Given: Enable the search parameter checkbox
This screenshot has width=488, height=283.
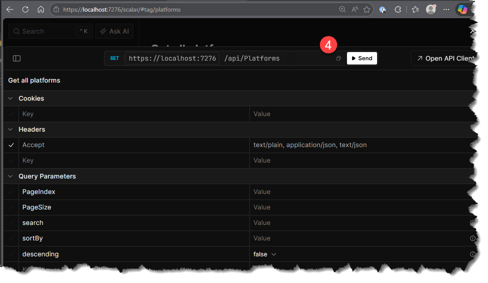Looking at the screenshot, I should coord(11,223).
